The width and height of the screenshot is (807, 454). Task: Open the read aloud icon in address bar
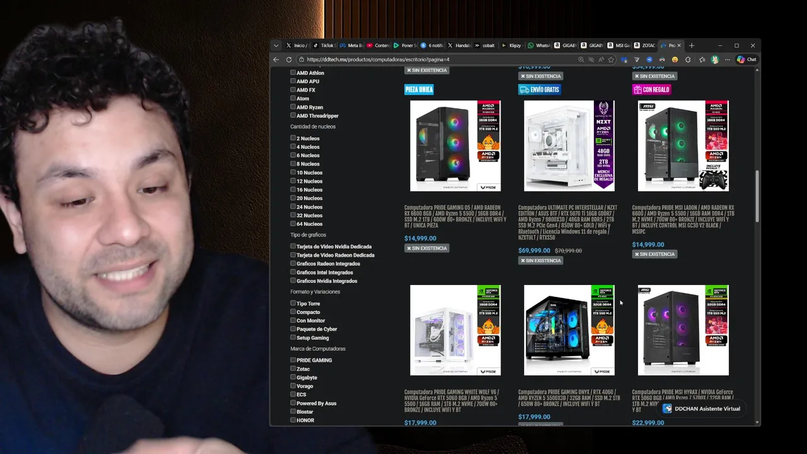coord(601,59)
